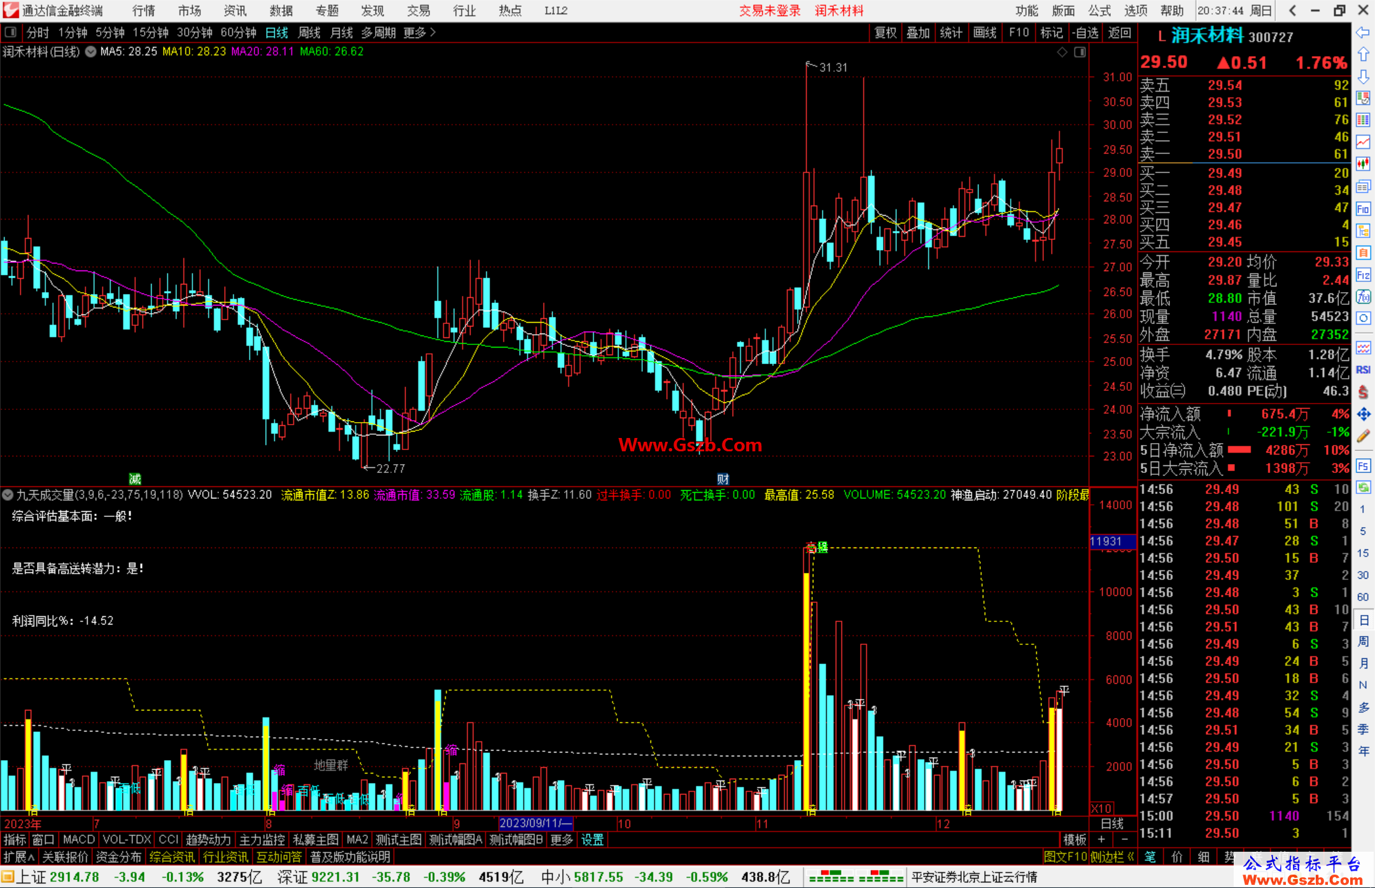Click the F10 info sidebar icon
1375x888 pixels.
click(x=1363, y=209)
